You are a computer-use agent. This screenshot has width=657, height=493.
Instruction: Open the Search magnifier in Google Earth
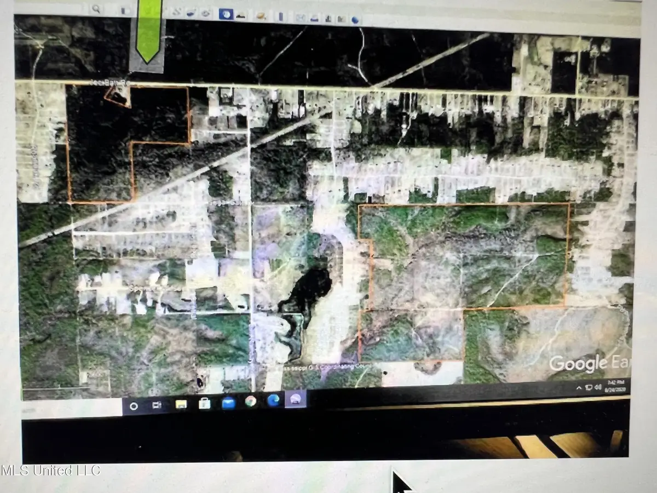[x=95, y=9]
